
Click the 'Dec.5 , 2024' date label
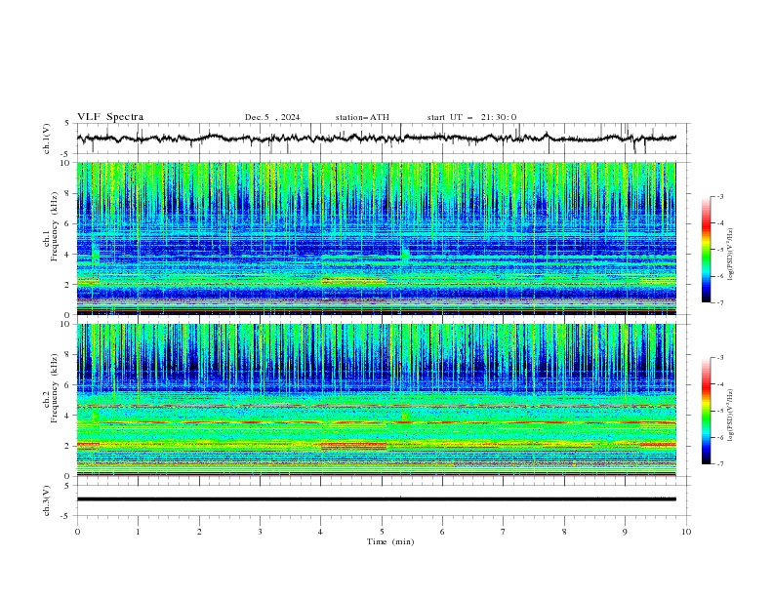272,117
